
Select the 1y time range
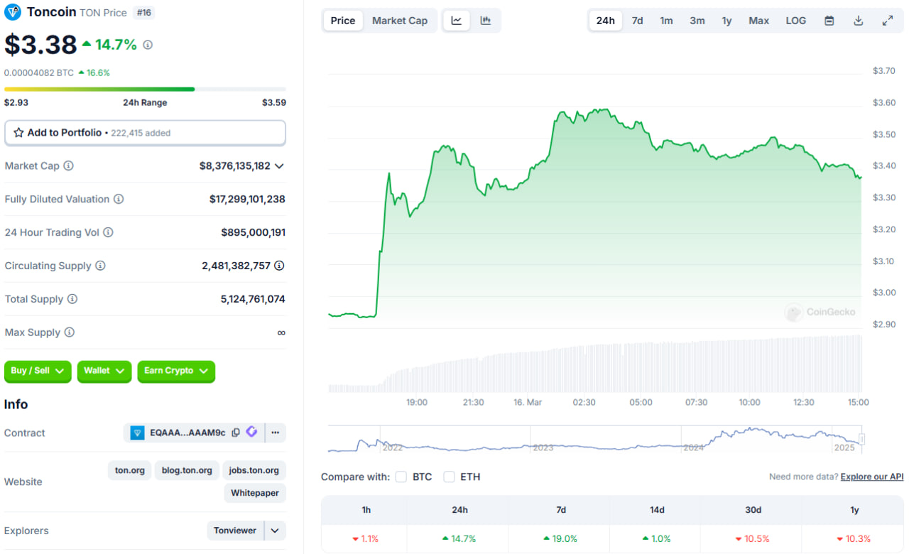(x=726, y=21)
